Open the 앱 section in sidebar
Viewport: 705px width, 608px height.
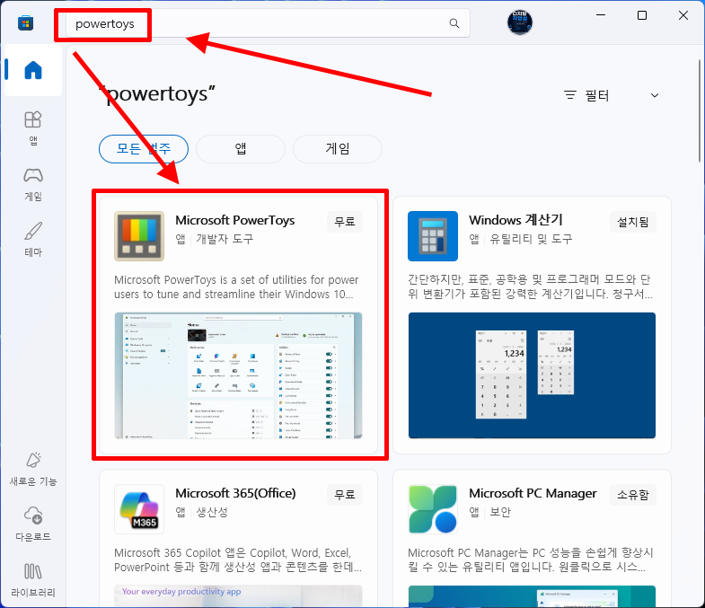pos(33,128)
